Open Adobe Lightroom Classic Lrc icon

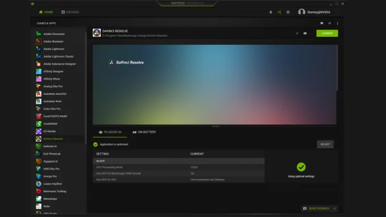coord(39,56)
